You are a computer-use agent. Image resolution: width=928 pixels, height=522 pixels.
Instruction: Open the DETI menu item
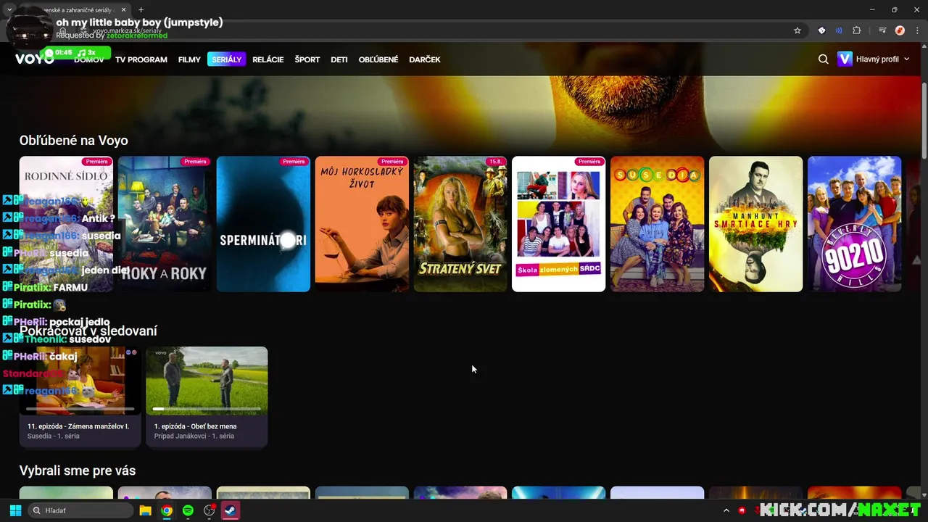point(339,59)
